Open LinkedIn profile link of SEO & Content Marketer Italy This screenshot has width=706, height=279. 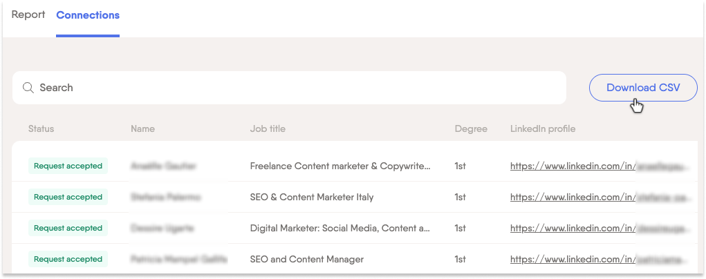coord(600,197)
